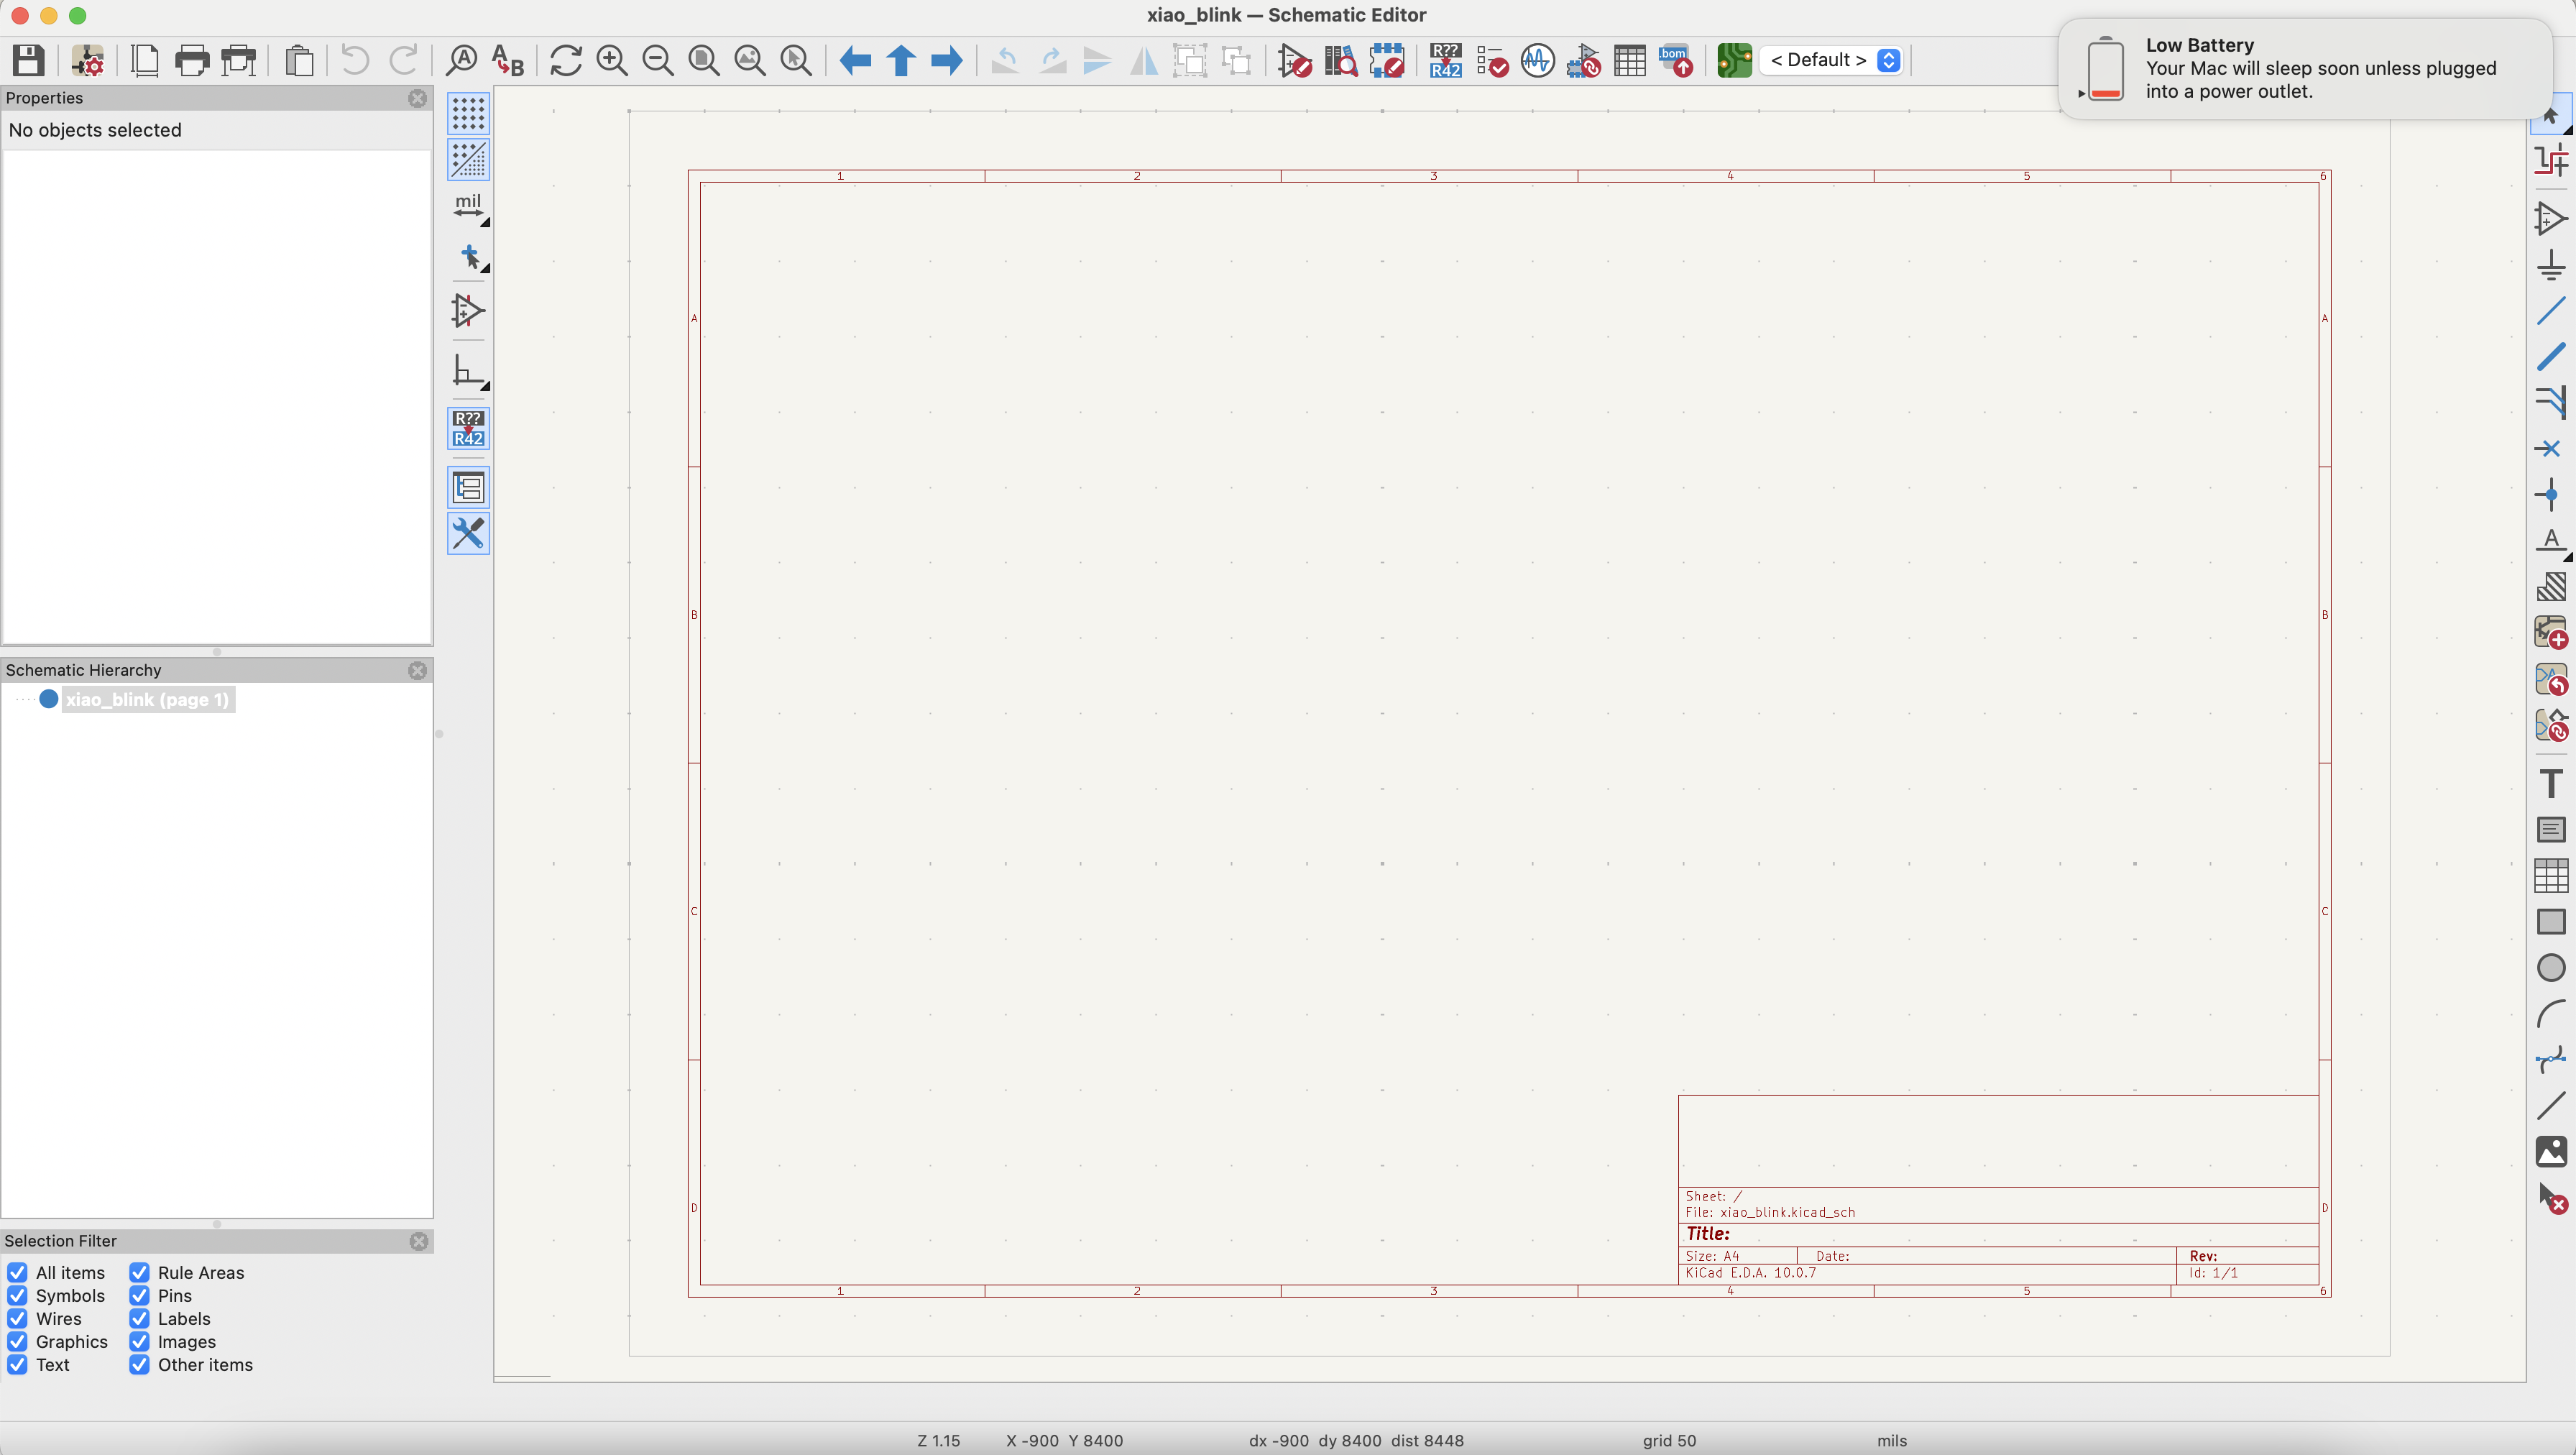Image resolution: width=2576 pixels, height=1455 pixels.
Task: Save the schematic with the floppy disk icon
Action: tap(28, 60)
